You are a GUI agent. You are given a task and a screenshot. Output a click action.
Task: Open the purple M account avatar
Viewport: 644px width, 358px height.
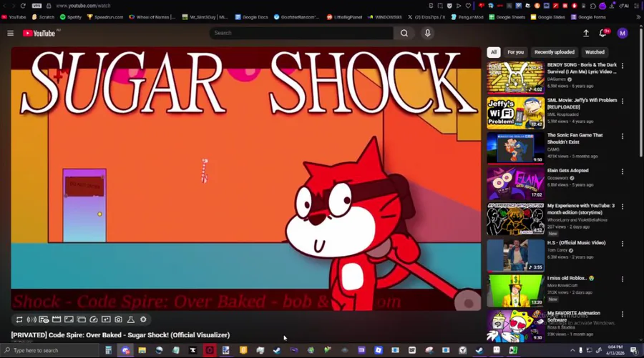[x=623, y=33]
